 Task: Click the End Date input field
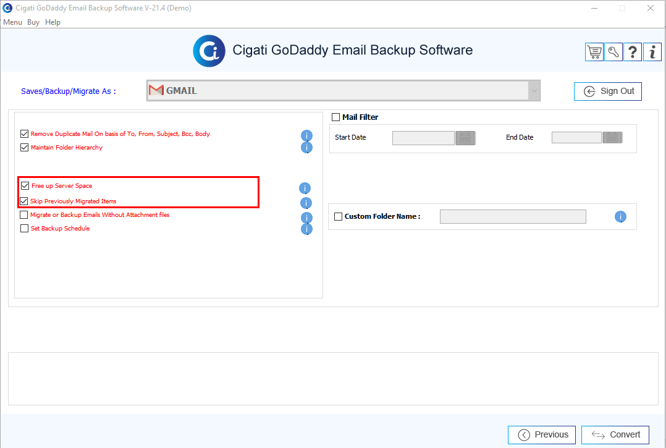(x=576, y=138)
